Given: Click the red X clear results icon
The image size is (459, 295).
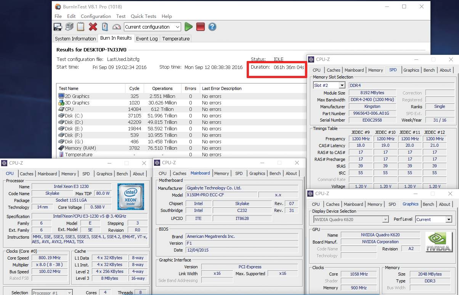Looking at the screenshot, I should coord(93,27).
